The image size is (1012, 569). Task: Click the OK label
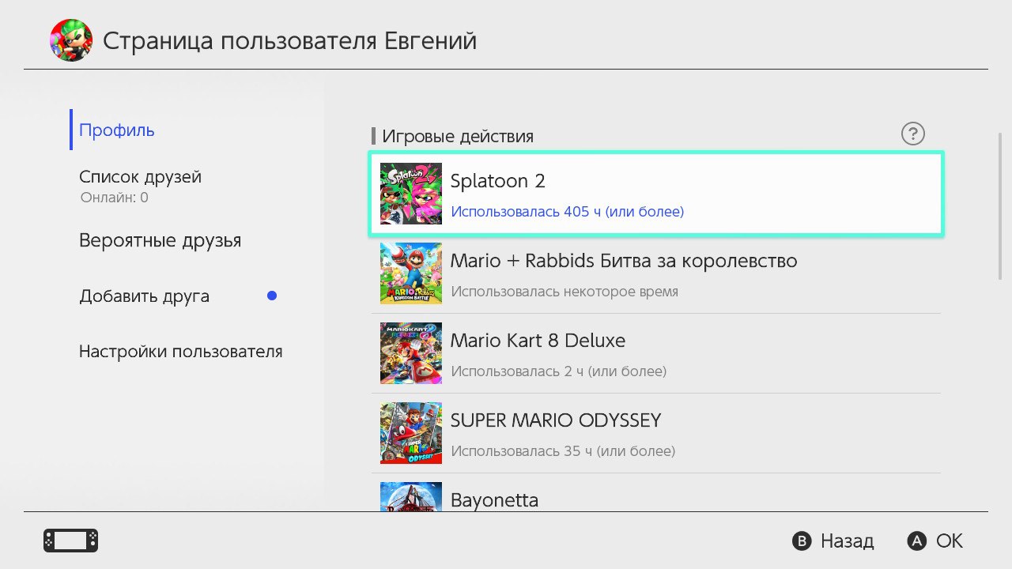950,541
